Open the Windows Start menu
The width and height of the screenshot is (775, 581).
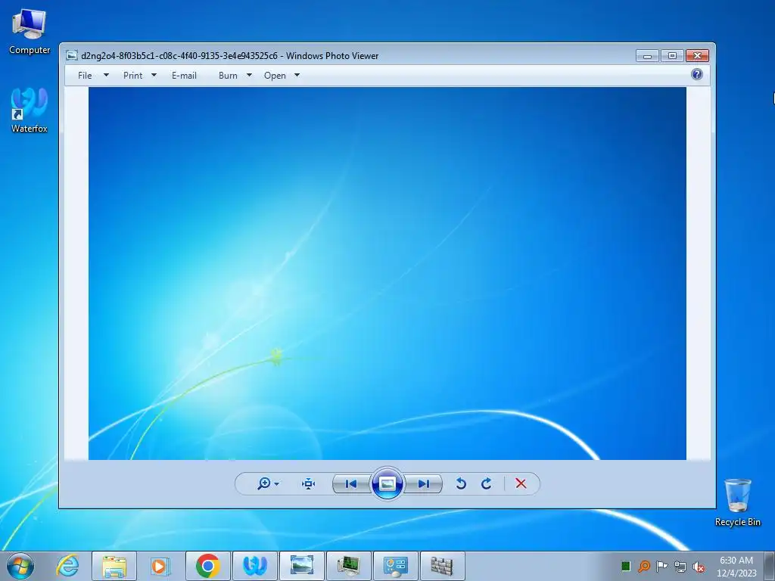coord(20,566)
